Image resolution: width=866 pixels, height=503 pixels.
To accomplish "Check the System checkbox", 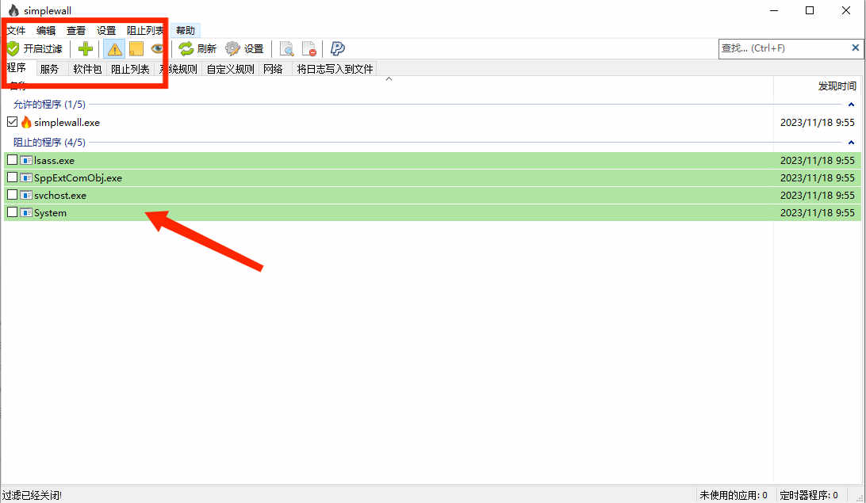I will pos(12,212).
